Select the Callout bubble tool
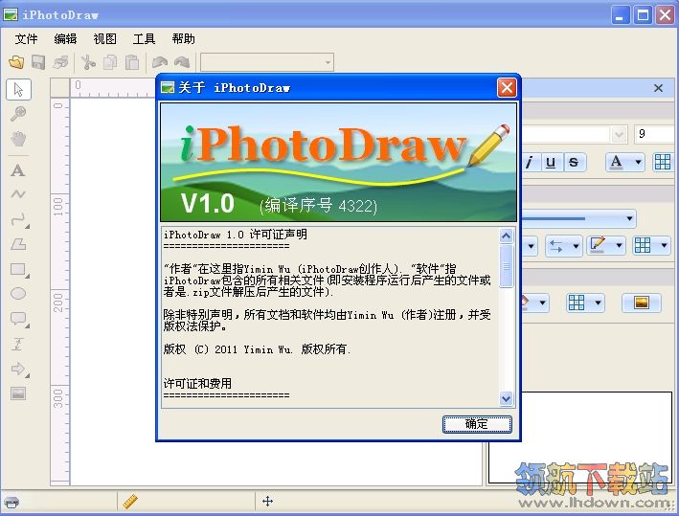 tap(19, 320)
